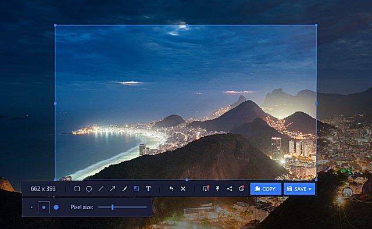
Task: Search the image with Google
Action: [241, 189]
